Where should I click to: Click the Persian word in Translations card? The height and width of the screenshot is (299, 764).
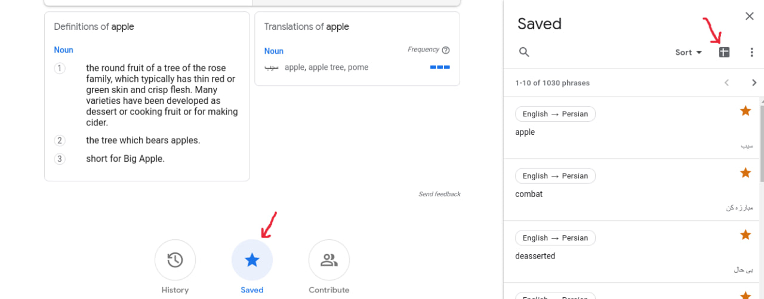pos(272,67)
